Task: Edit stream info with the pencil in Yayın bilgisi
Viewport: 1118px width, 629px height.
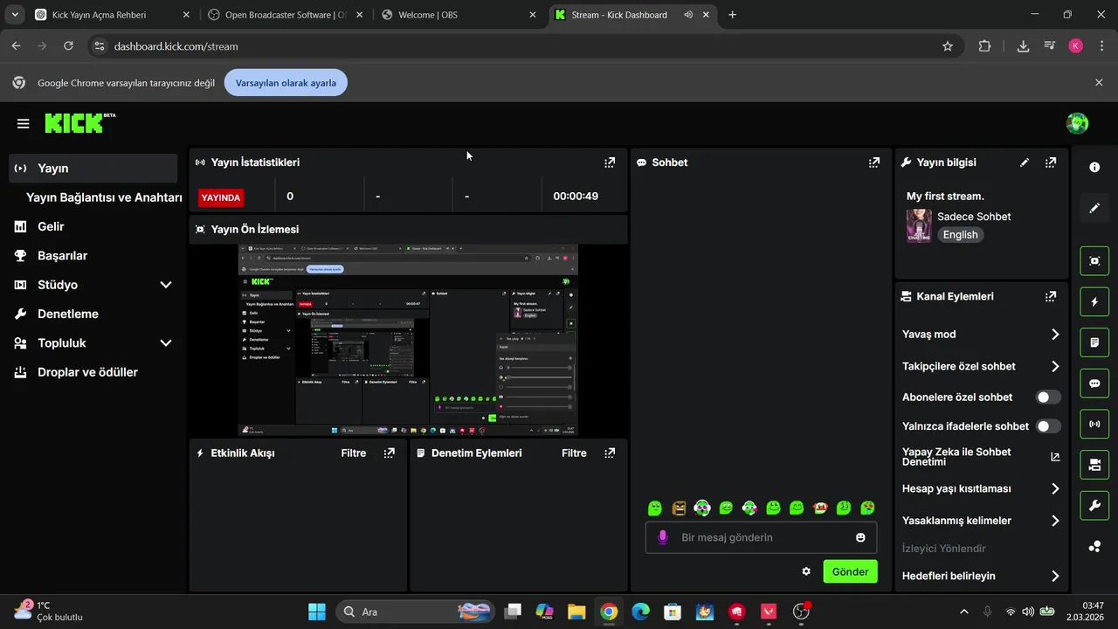Action: tap(1025, 162)
